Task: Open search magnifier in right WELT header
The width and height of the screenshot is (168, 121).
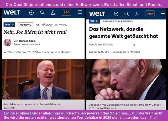Action: coord(127,14)
